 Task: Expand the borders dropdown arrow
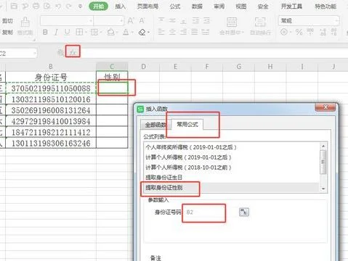pyautogui.click(x=86, y=32)
